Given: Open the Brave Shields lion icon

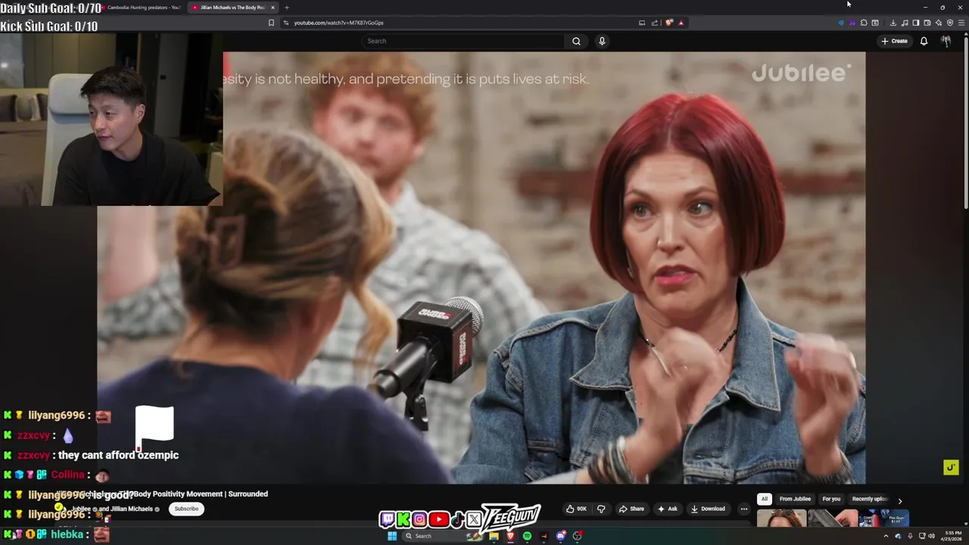Looking at the screenshot, I should 668,23.
